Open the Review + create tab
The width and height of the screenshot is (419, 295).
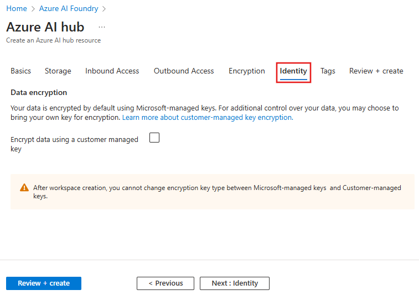click(376, 71)
